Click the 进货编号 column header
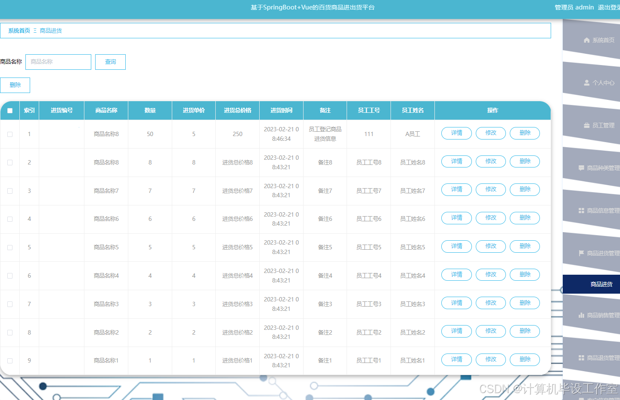 point(62,111)
